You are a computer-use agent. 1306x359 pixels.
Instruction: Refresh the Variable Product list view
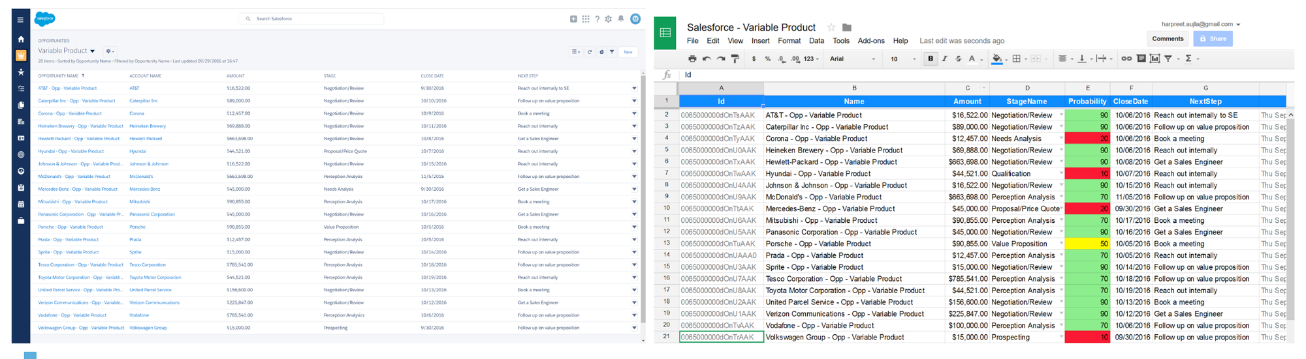[590, 52]
